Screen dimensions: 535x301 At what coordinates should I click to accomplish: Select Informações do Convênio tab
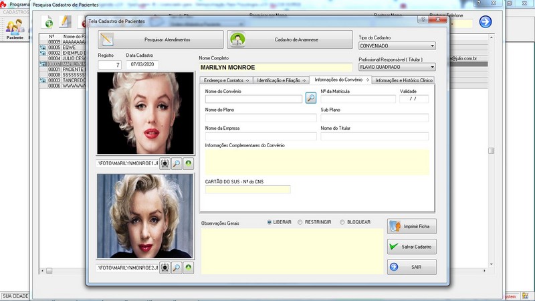click(x=341, y=80)
